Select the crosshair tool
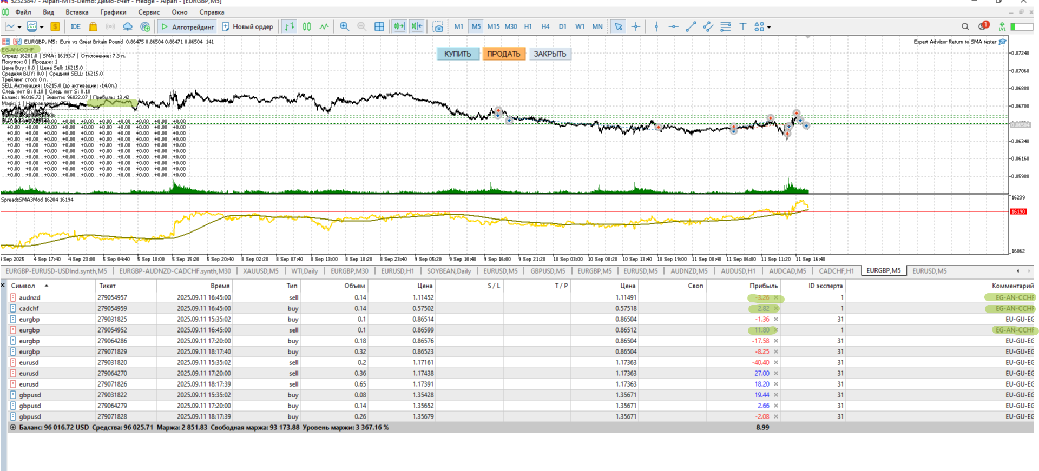Screen dimensions: 1039x471 click(x=636, y=26)
